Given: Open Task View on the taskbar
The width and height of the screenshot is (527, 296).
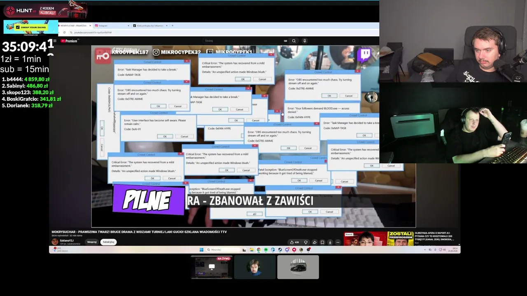Looking at the screenshot, I should coord(244,250).
